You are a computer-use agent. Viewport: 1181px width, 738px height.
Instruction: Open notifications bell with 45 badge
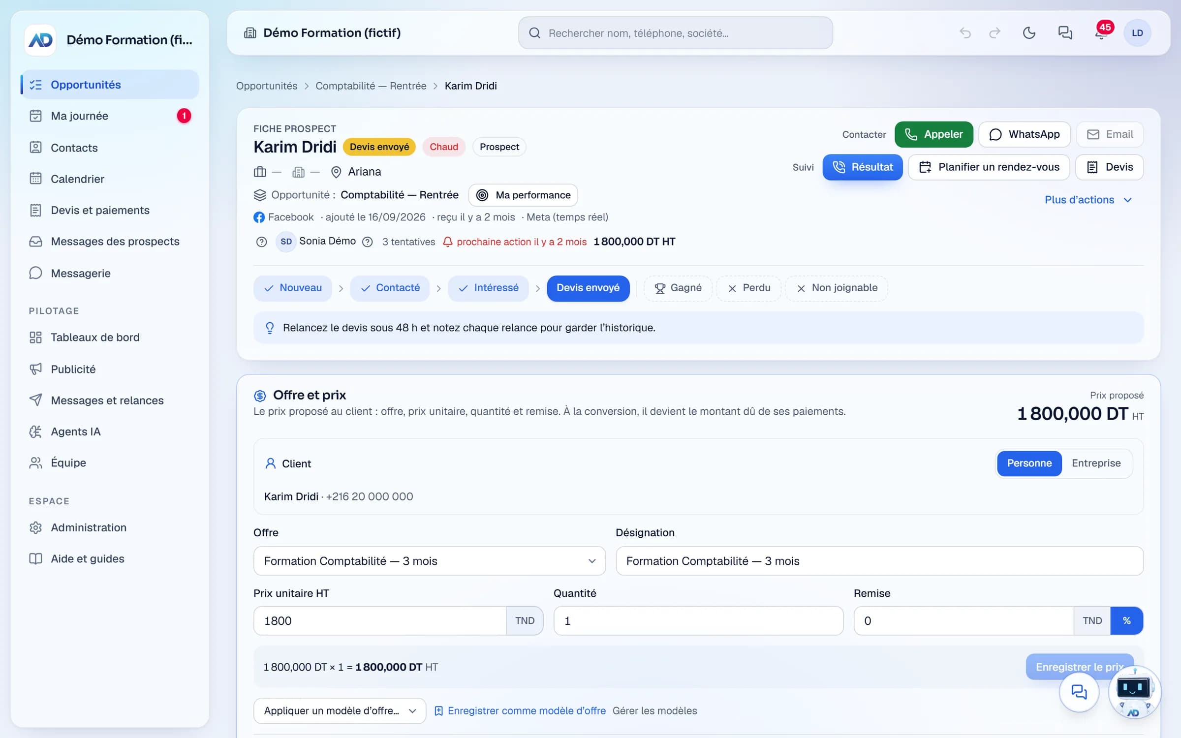pyautogui.click(x=1101, y=33)
